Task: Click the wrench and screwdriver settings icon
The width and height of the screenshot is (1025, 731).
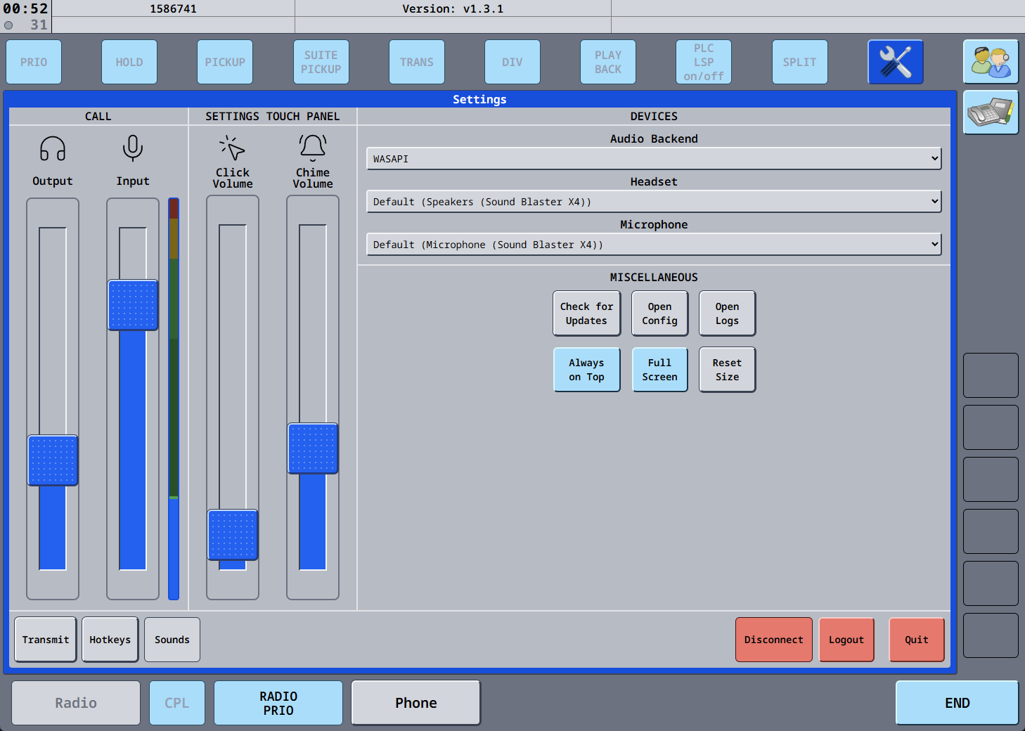Action: (895, 62)
